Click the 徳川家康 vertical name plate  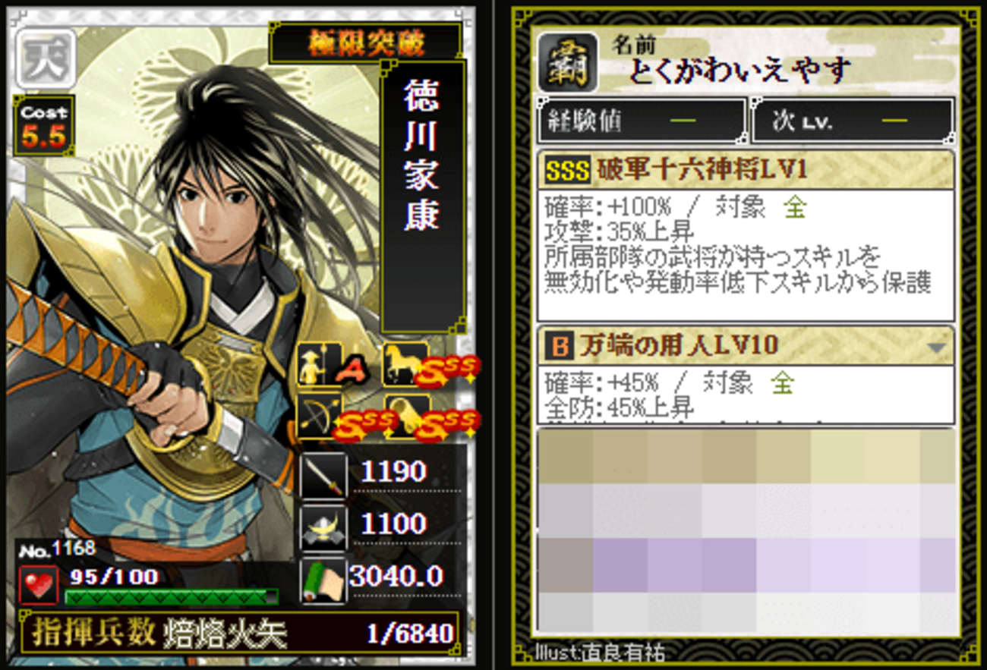tap(422, 197)
